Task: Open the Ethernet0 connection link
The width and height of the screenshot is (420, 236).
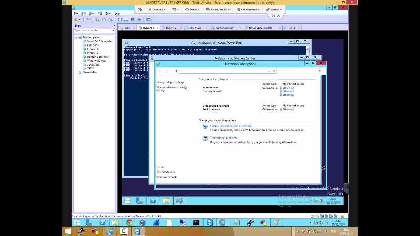Action: click(x=288, y=88)
